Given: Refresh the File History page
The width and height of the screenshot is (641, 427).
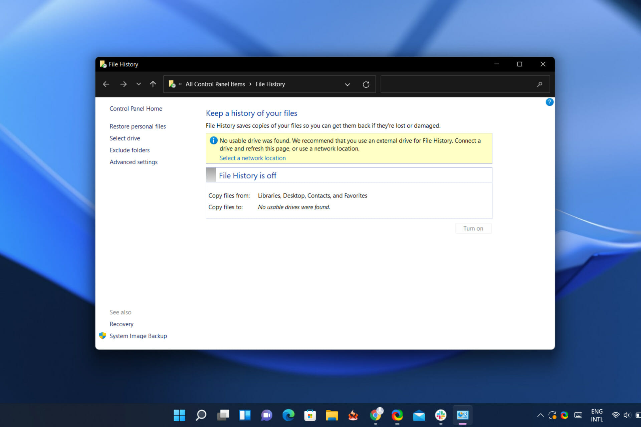Looking at the screenshot, I should [366, 85].
